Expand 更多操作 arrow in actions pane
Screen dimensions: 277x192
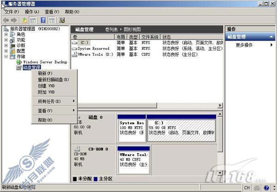point(271,45)
